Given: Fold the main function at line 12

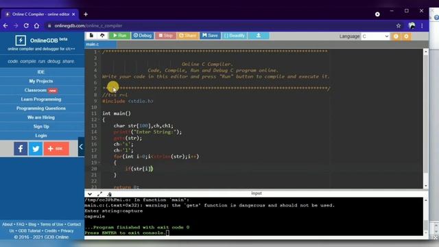Looking at the screenshot, I should pyautogui.click(x=99, y=119).
